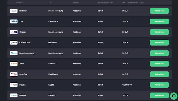Click the Gebühr column header
The width and height of the screenshot is (178, 101).
76,3
